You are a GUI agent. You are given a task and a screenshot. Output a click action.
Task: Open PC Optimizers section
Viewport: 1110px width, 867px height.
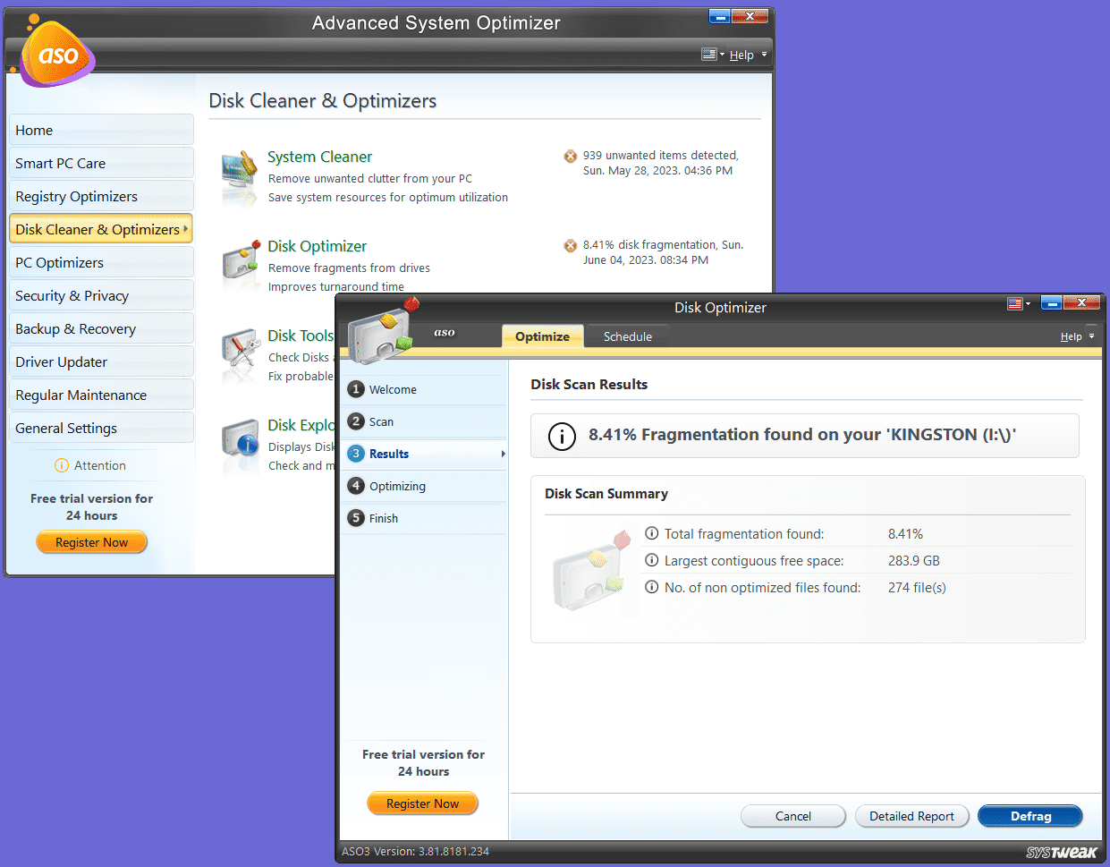pyautogui.click(x=101, y=262)
